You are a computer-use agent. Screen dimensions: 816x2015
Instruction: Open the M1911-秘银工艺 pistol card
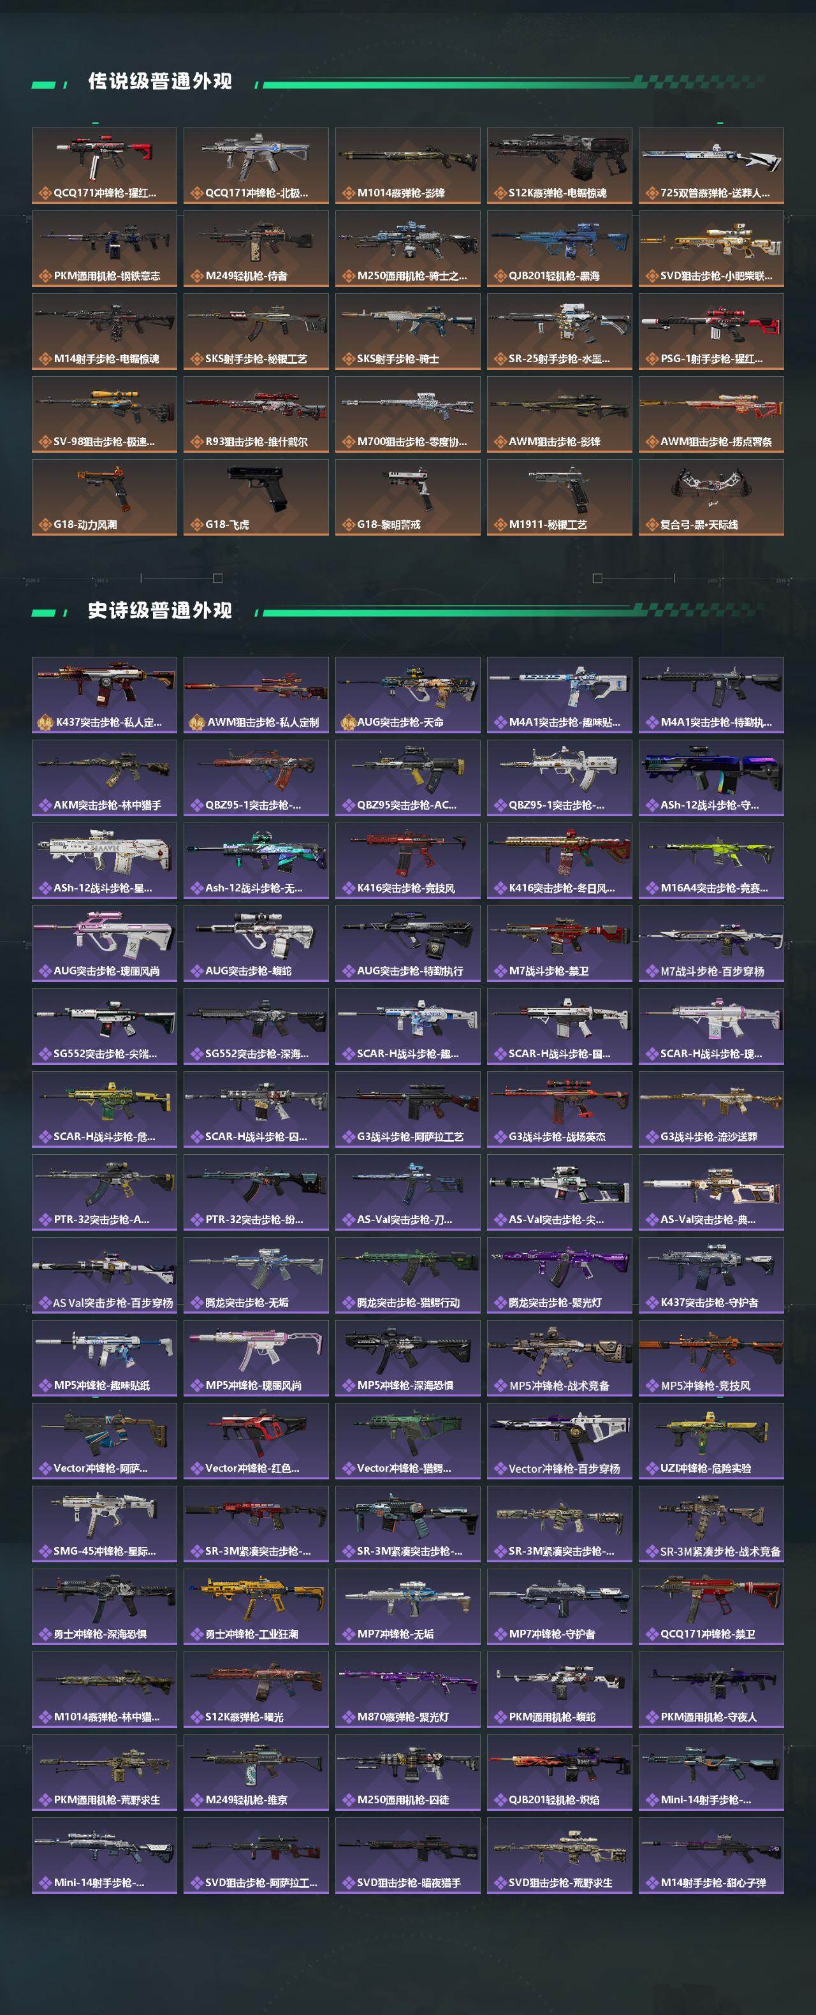559,497
